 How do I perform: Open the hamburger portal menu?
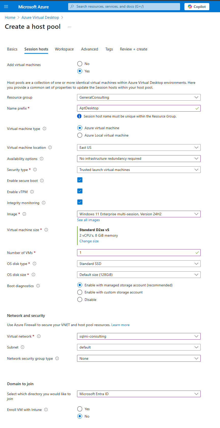6,7
